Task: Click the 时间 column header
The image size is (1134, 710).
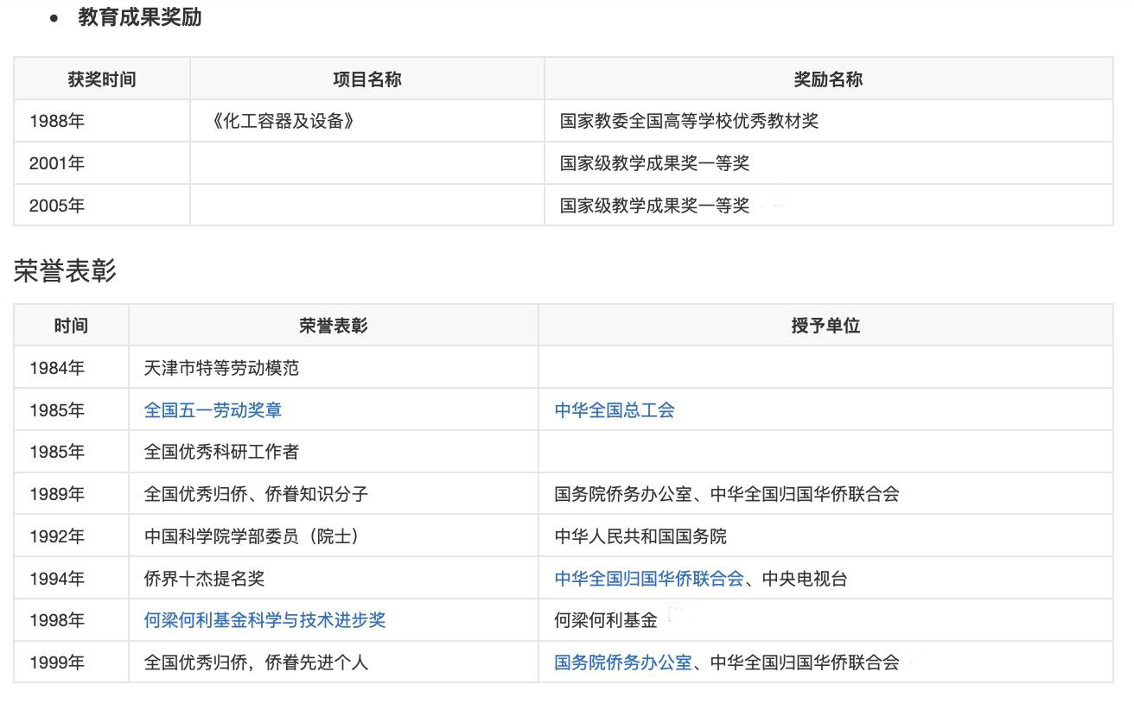Action: [x=72, y=326]
